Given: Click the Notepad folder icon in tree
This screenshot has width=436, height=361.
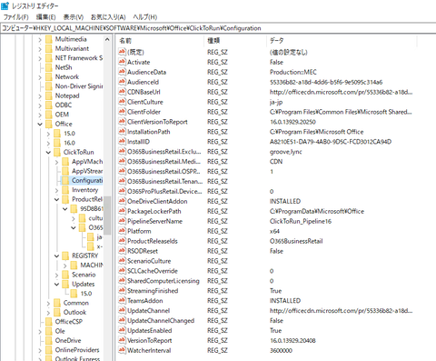Looking at the screenshot, I should click(49, 95).
